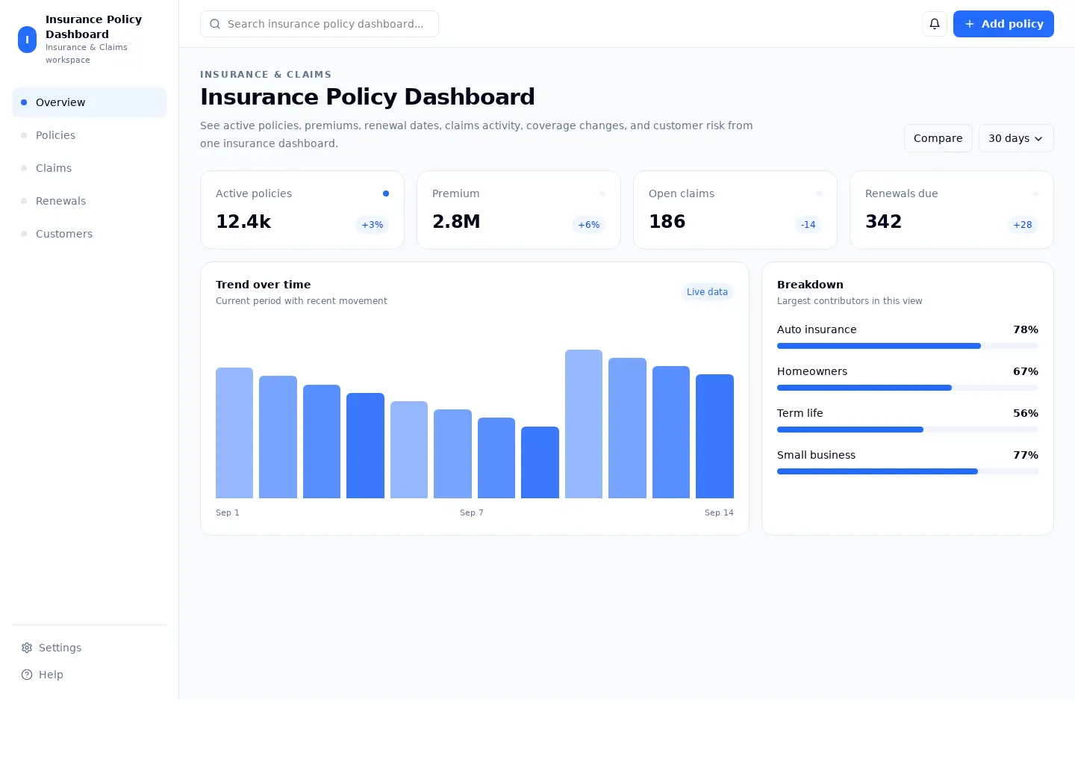Click the Settings gear icon

coord(27,648)
